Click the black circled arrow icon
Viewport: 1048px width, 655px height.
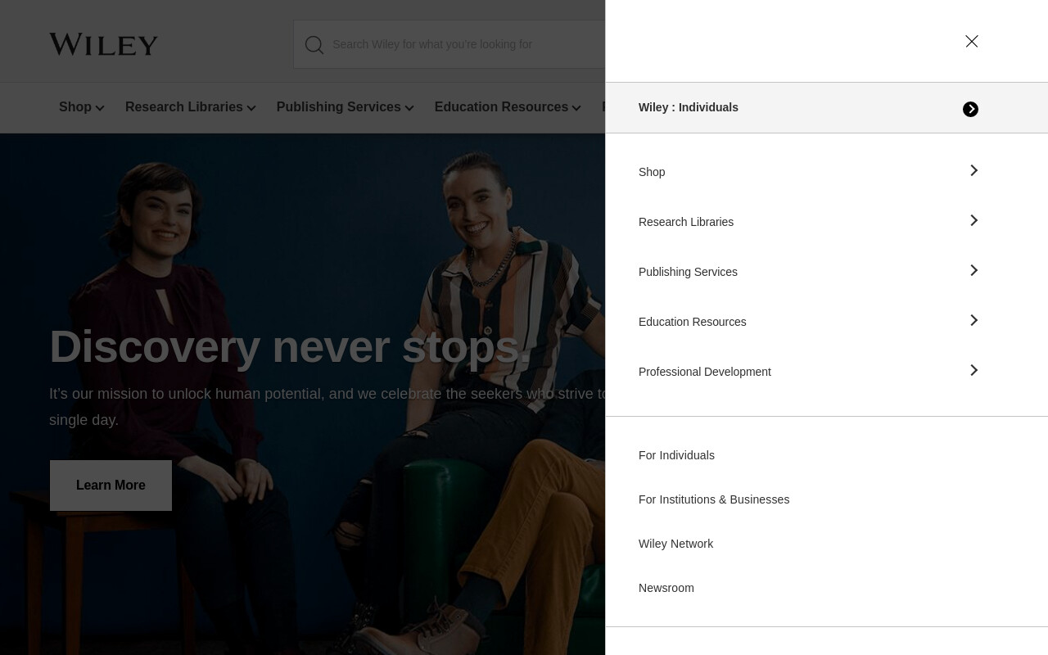coord(970,109)
